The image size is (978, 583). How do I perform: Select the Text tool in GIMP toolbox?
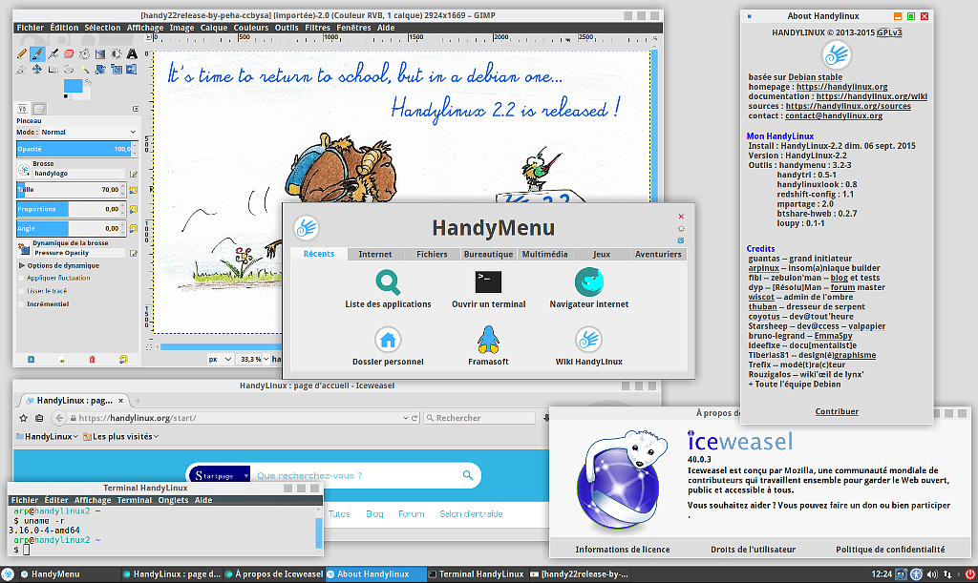coord(130,53)
